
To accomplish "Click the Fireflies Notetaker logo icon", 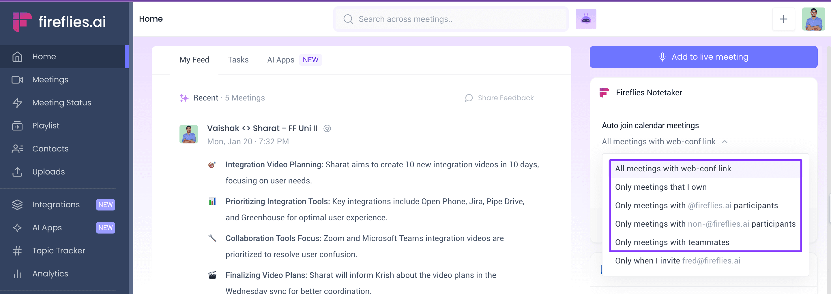I will (604, 93).
